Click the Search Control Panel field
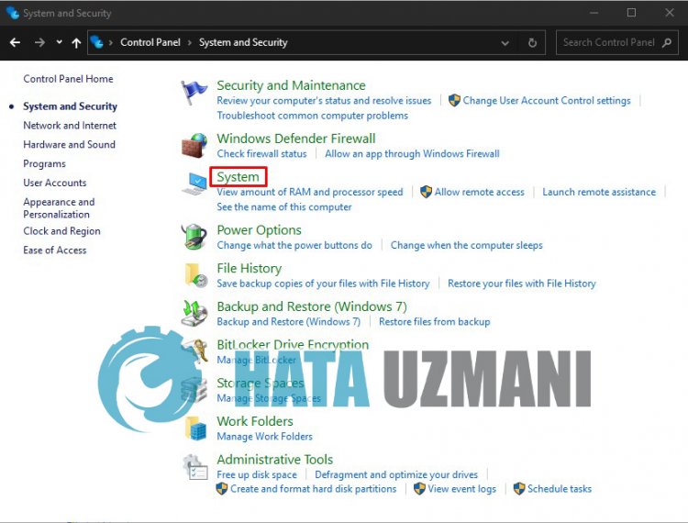688x523 pixels. click(x=609, y=42)
